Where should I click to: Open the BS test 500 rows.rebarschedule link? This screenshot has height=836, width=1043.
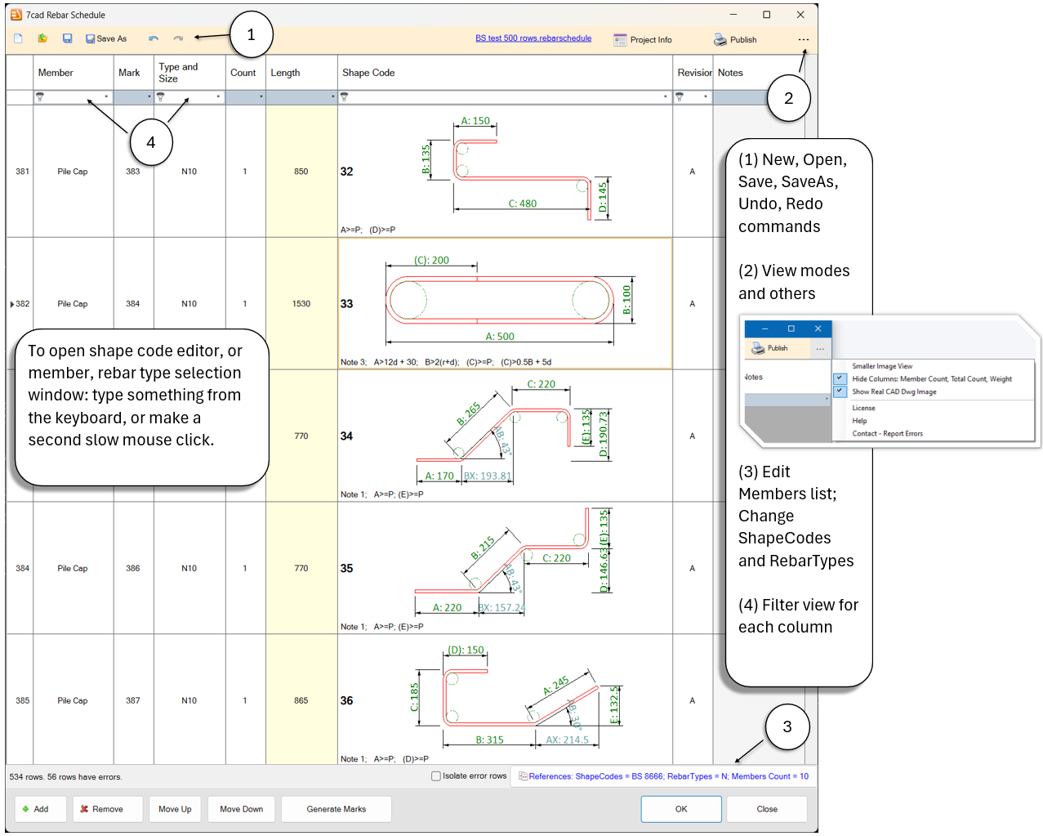coord(533,38)
